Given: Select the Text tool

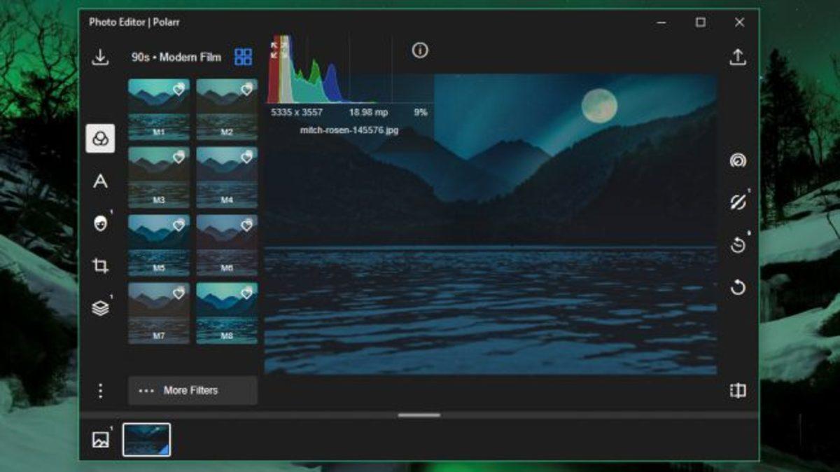Looking at the screenshot, I should pyautogui.click(x=100, y=181).
